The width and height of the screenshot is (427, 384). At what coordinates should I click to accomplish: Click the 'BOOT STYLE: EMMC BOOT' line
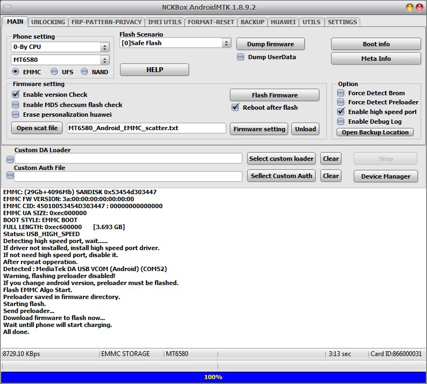[40, 220]
